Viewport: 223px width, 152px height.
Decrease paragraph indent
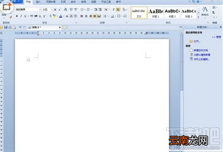coord(96,9)
